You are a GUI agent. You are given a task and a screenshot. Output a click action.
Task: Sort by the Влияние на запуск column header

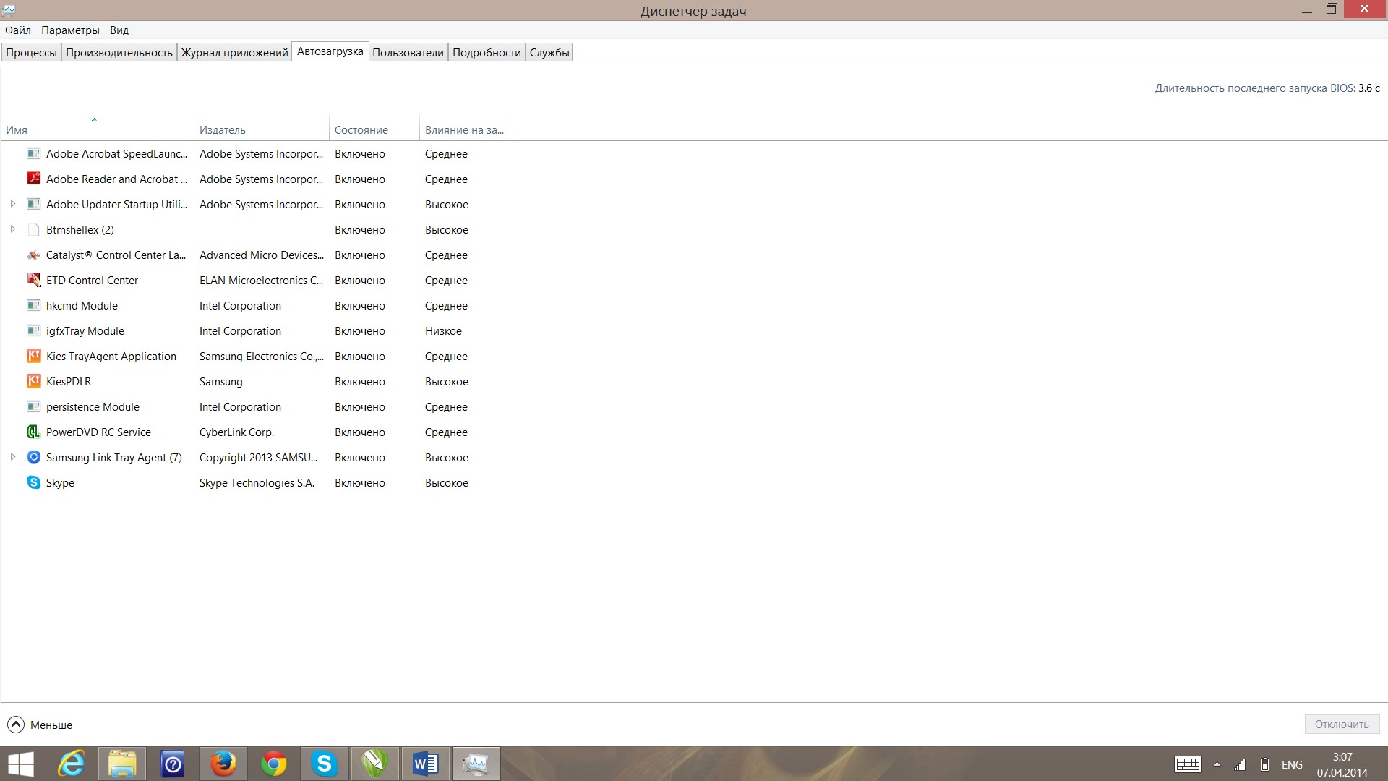(465, 129)
